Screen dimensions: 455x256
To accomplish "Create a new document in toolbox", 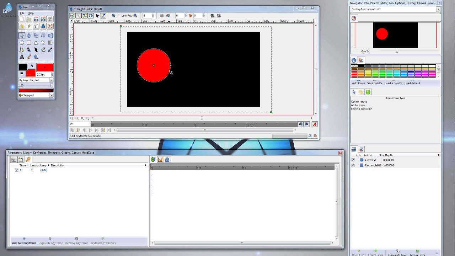I will (22, 19).
